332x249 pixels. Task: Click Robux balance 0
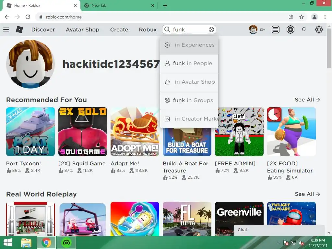303,30
